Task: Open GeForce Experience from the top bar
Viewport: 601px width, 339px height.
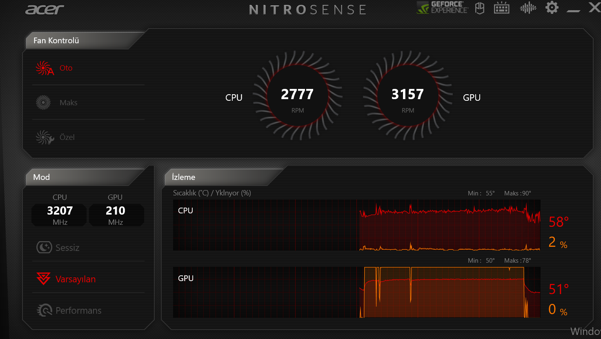Action: [442, 8]
